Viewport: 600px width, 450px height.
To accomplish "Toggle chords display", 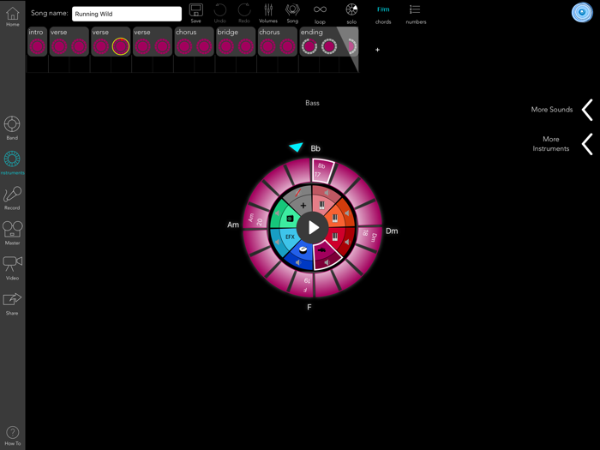I will coord(383,12).
